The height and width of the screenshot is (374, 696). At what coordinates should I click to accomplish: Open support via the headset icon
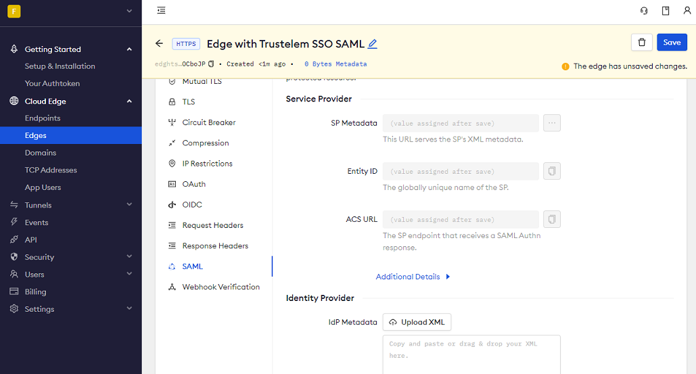644,11
